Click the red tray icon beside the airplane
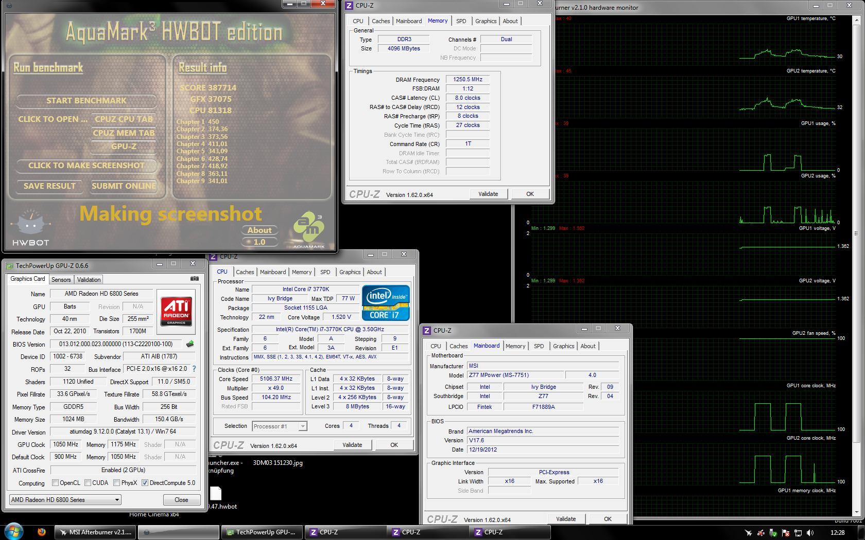Image resolution: width=865 pixels, height=540 pixels. click(x=761, y=533)
